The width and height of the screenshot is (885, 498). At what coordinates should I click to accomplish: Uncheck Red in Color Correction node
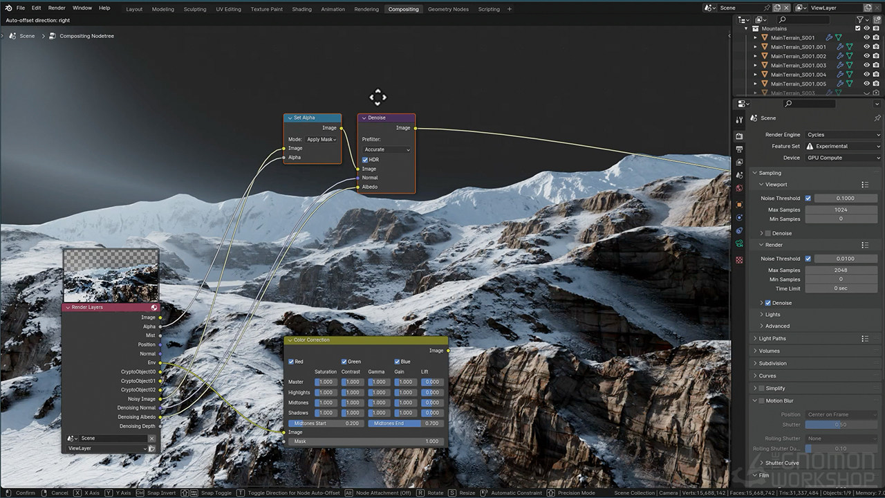click(x=291, y=362)
